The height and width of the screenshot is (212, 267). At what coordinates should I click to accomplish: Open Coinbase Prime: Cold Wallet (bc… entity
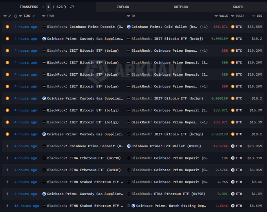[164, 27]
